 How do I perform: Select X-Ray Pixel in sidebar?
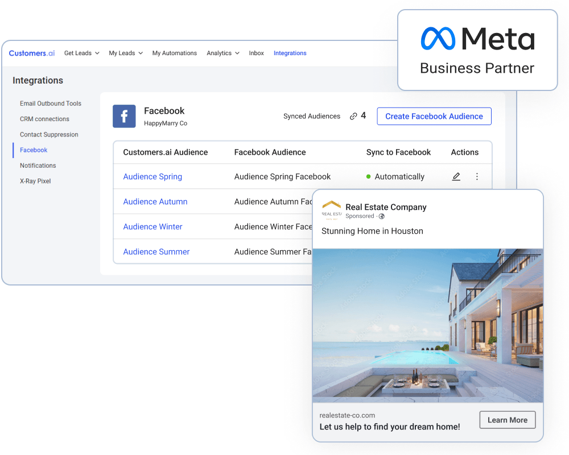point(35,181)
